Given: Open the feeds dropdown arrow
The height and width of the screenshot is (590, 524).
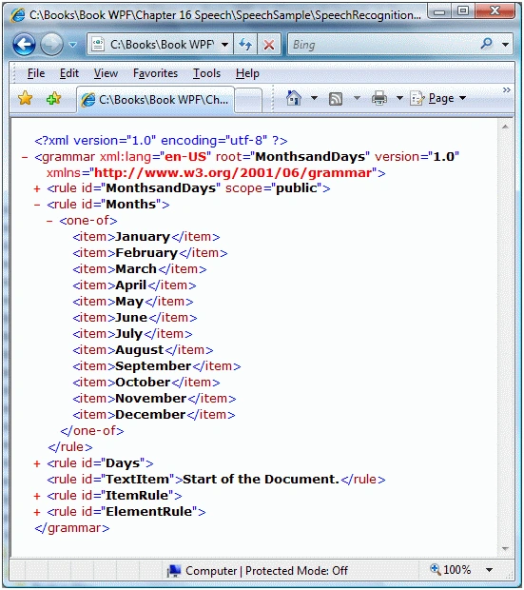Looking at the screenshot, I should pos(357,98).
